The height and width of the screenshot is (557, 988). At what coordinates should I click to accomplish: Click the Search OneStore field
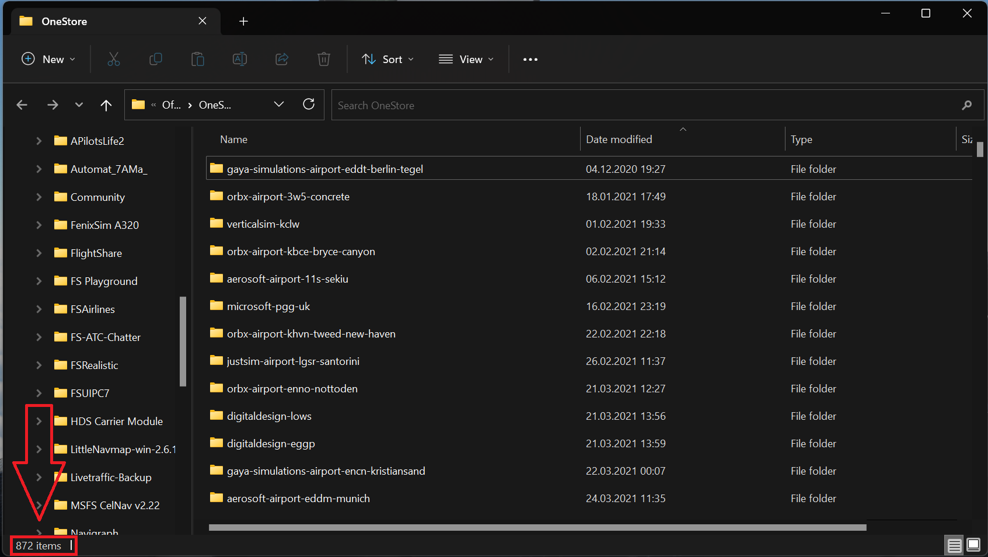pyautogui.click(x=642, y=105)
